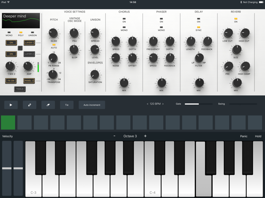Image resolution: width=265 pixels, height=198 pixels.
Task: Start the sequencer with the play icon
Action: pyautogui.click(x=11, y=105)
